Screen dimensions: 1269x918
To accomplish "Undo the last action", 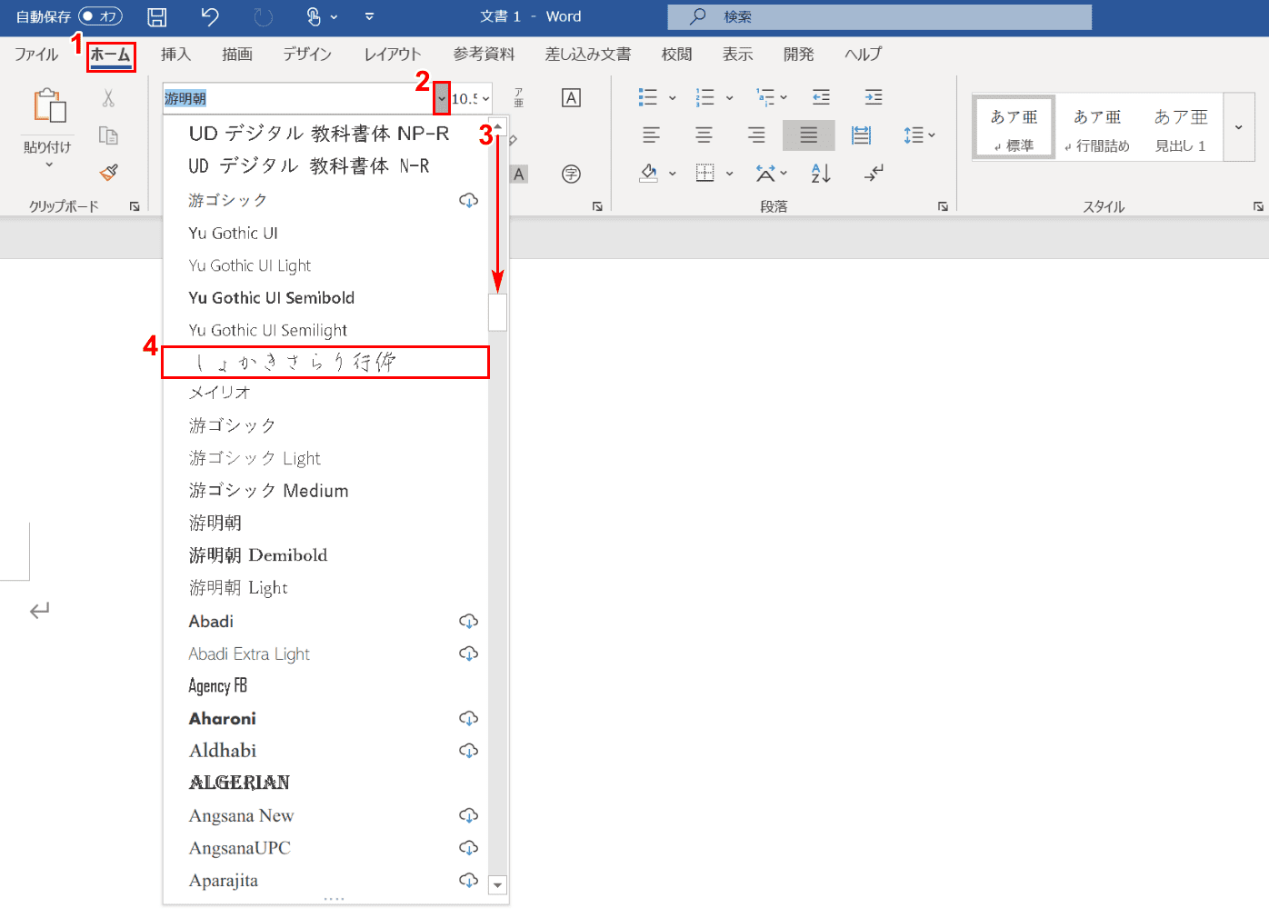I will [210, 16].
